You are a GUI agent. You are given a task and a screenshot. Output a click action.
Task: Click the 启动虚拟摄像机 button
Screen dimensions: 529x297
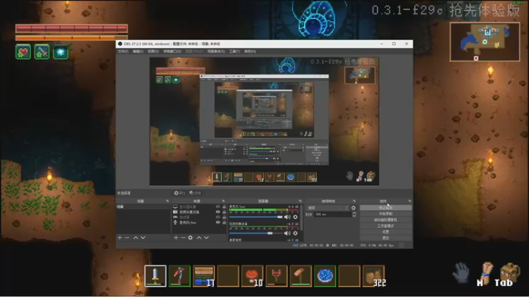tap(386, 220)
